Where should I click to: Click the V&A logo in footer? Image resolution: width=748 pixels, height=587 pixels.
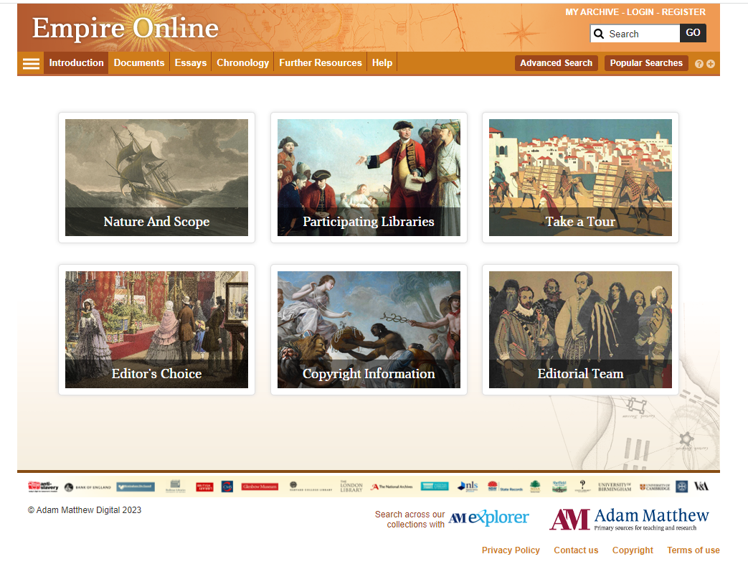click(x=701, y=486)
